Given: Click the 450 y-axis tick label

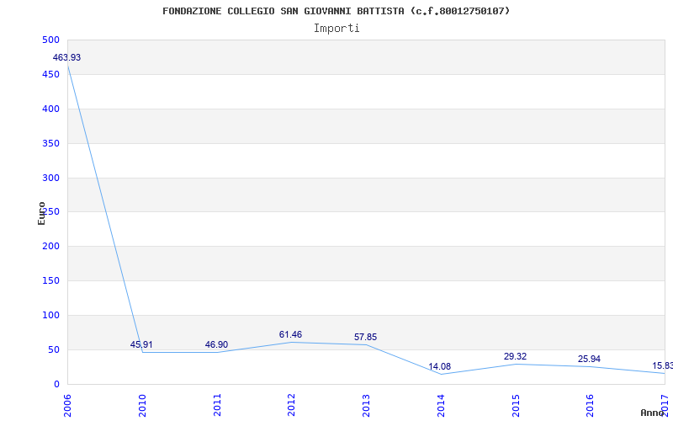Looking at the screenshot, I should pos(50,74).
